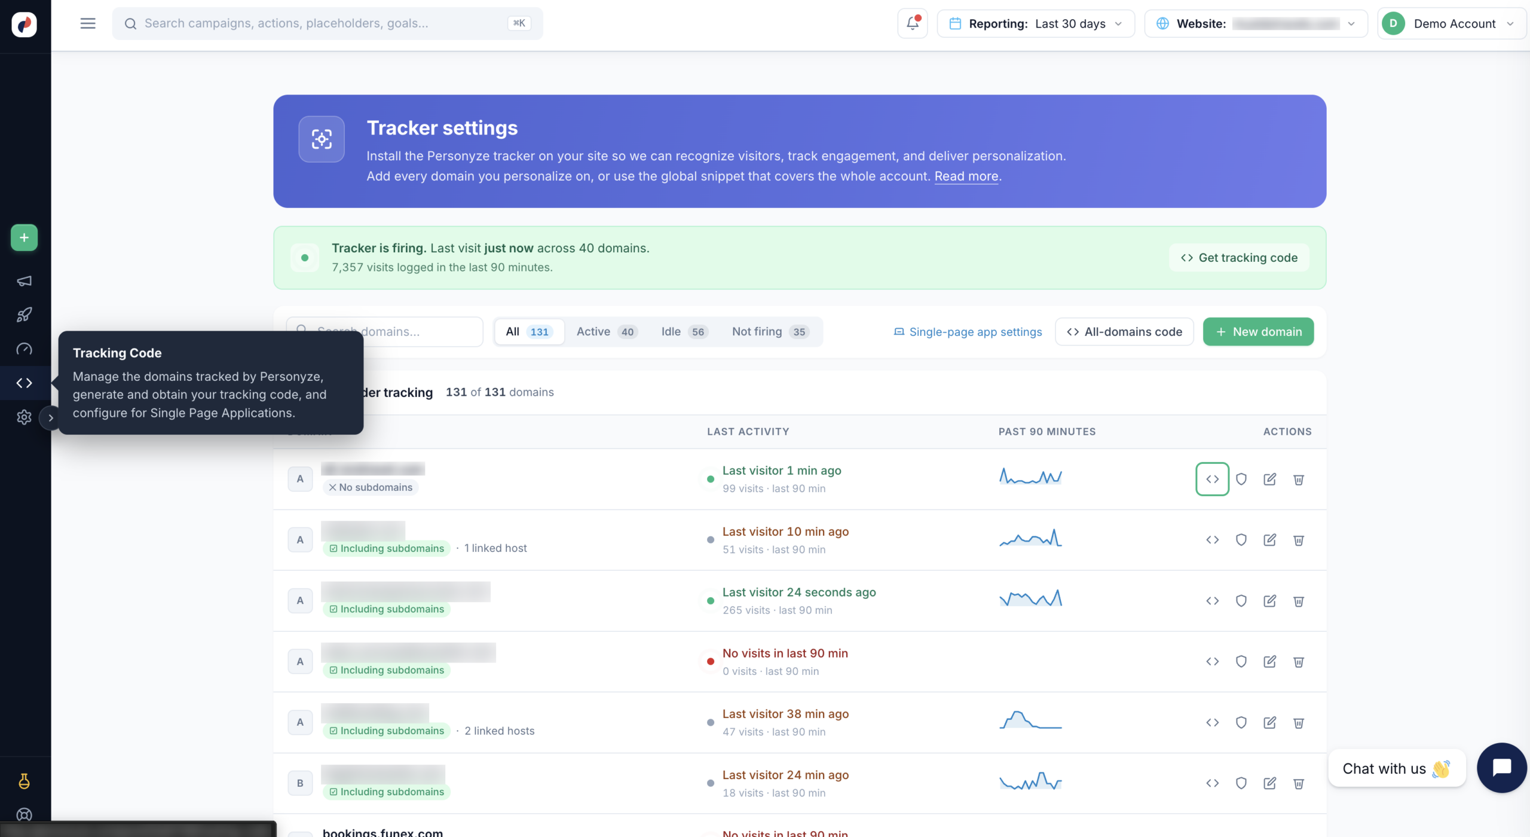Open the notifications bell
Viewport: 1530px width, 837px height.
912,23
